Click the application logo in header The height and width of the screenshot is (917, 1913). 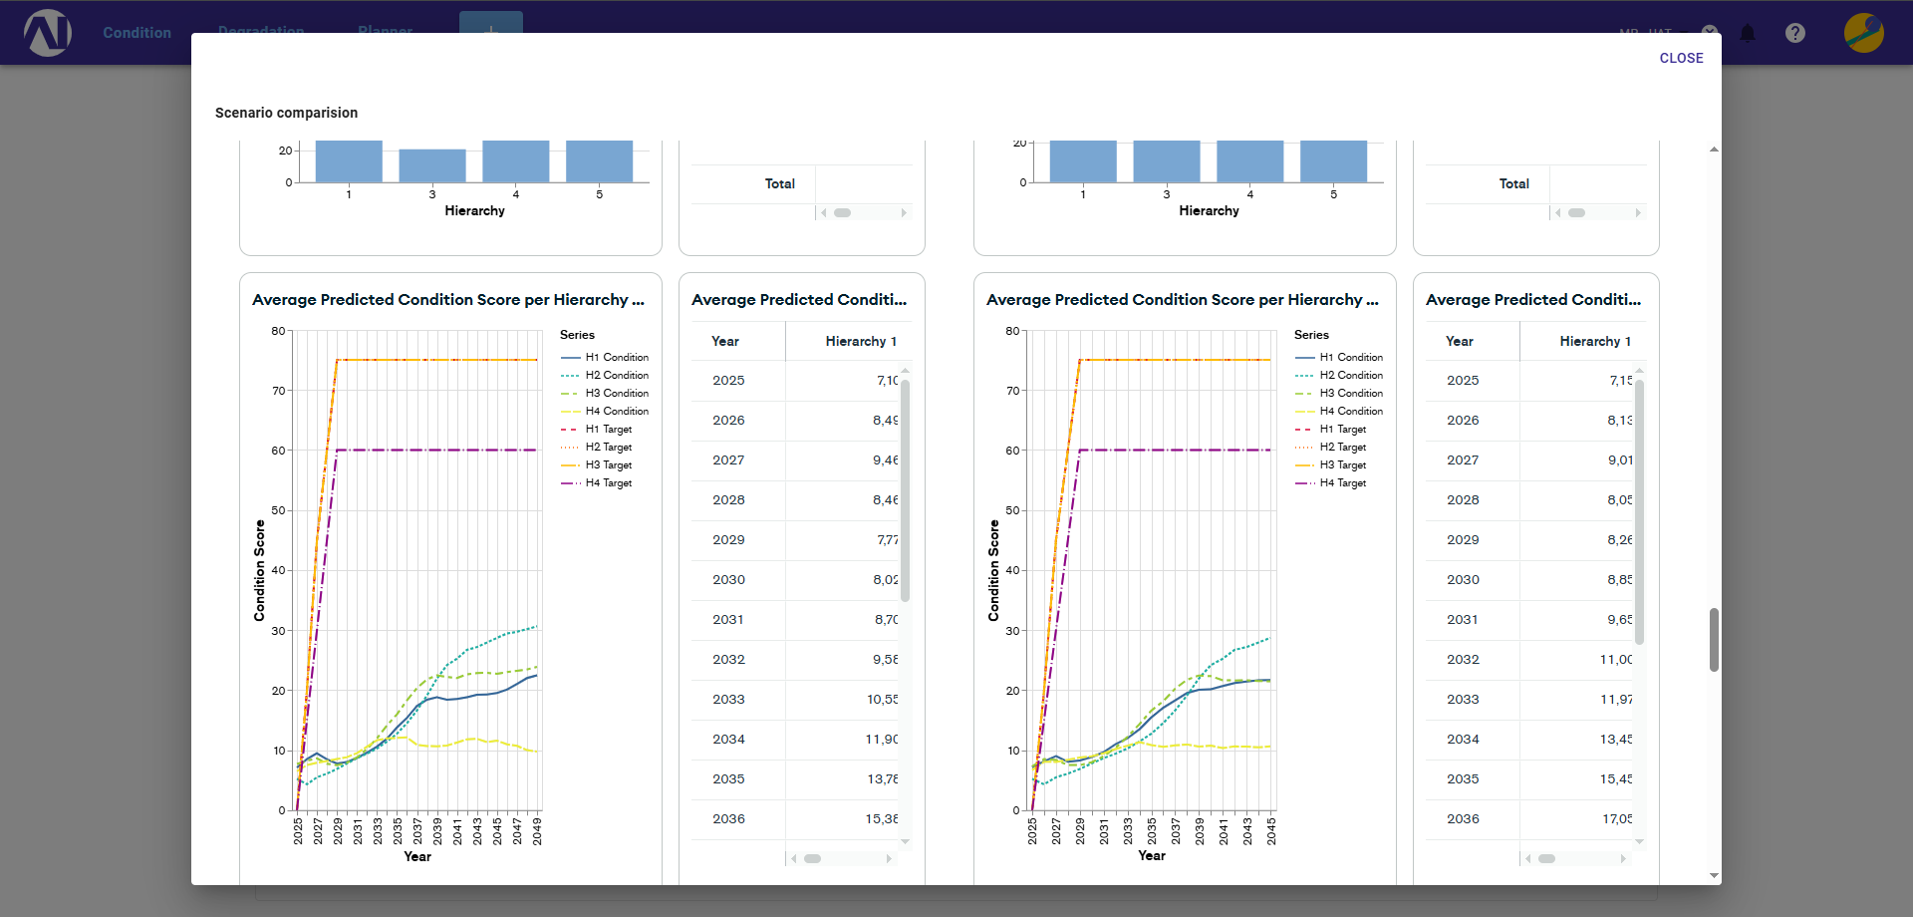tap(48, 33)
